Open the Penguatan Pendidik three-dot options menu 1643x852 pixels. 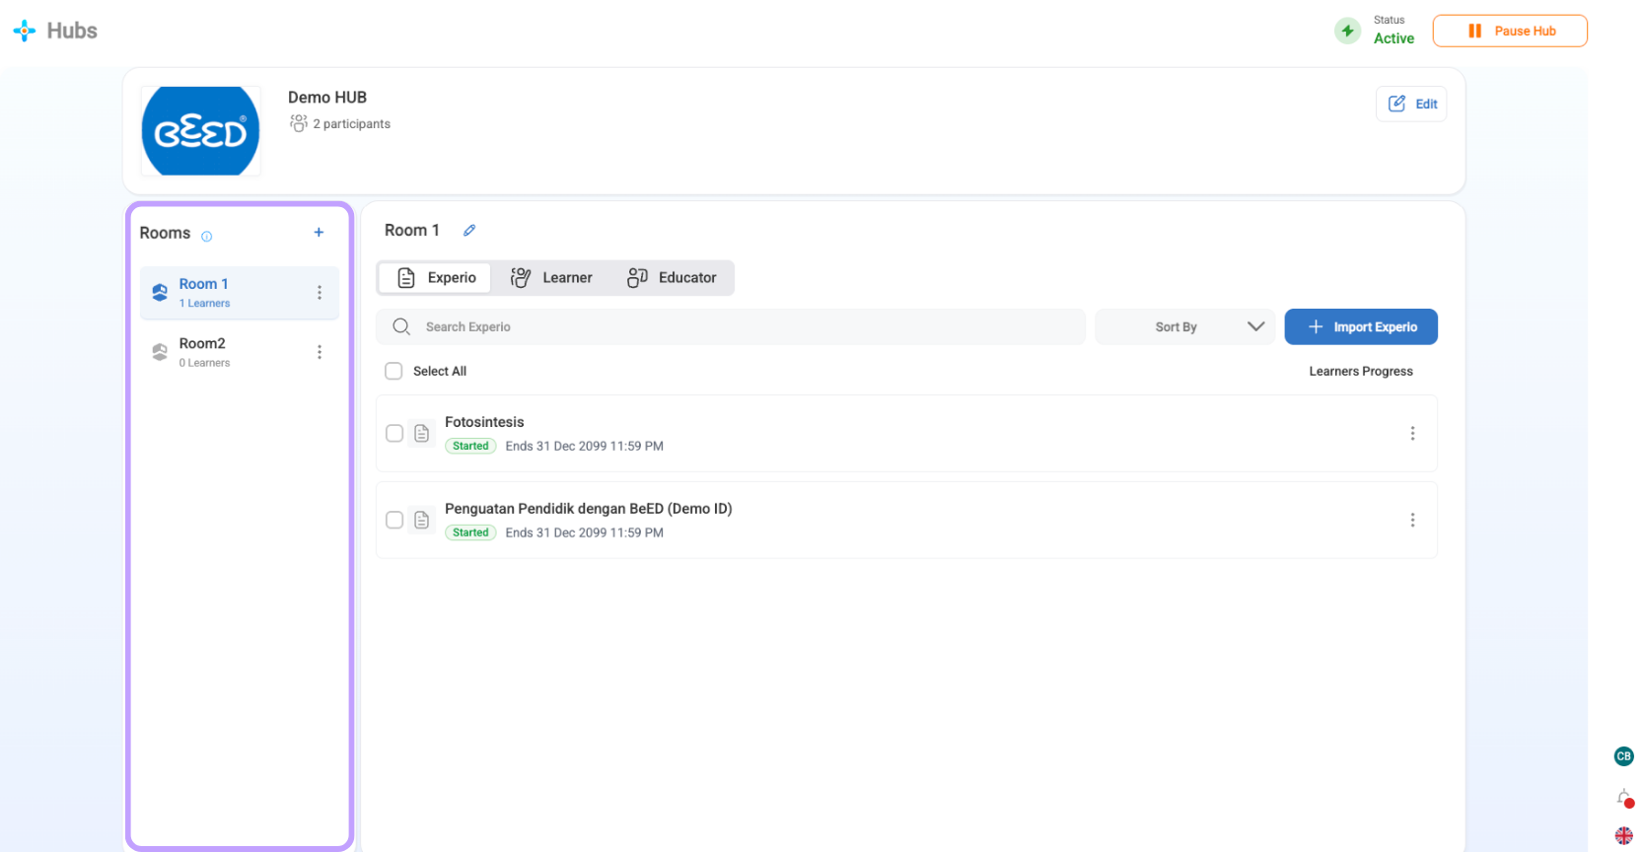(x=1412, y=520)
